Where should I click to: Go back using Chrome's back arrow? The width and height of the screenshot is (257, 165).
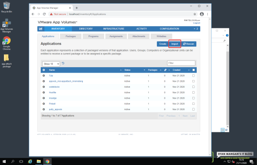coord(33,14)
